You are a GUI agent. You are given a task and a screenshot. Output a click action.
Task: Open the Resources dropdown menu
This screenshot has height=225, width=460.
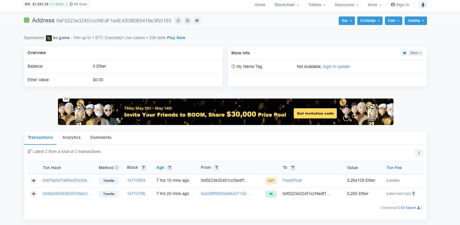(347, 5)
